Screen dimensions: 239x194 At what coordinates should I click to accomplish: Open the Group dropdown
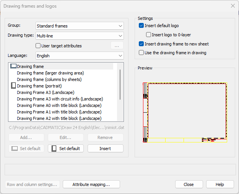click(80, 26)
